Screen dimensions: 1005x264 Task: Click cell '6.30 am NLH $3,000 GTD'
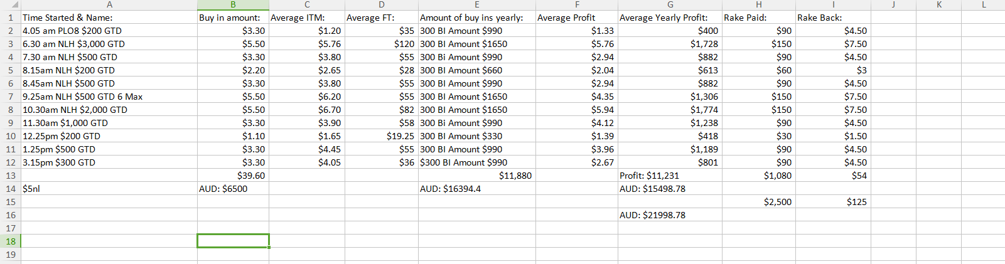coord(109,44)
